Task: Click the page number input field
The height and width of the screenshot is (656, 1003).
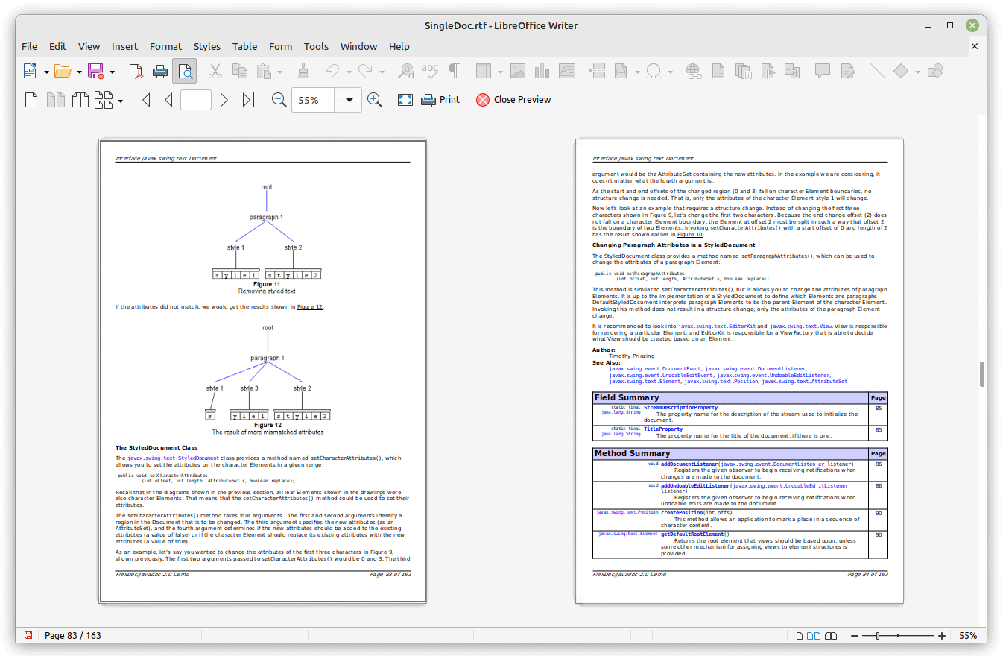Action: tap(196, 100)
